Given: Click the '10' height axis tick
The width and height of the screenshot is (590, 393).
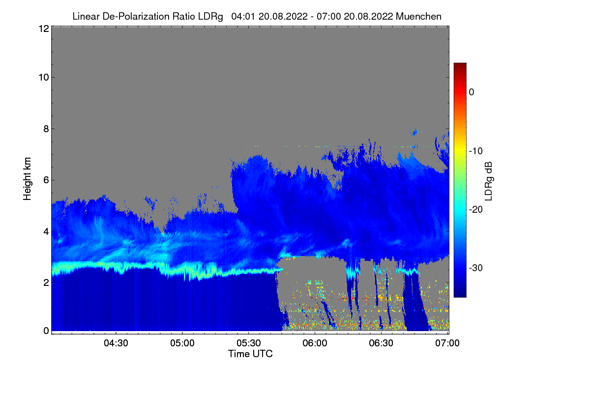Looking at the screenshot, I should pos(43,77).
